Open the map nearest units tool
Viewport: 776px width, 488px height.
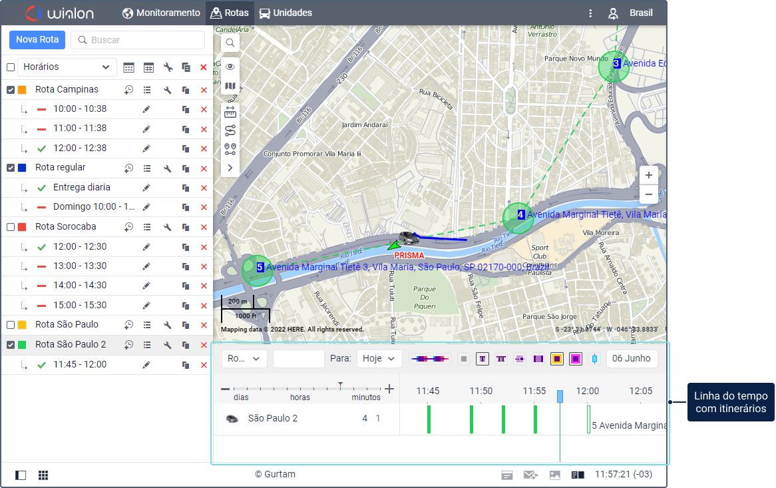[230, 149]
